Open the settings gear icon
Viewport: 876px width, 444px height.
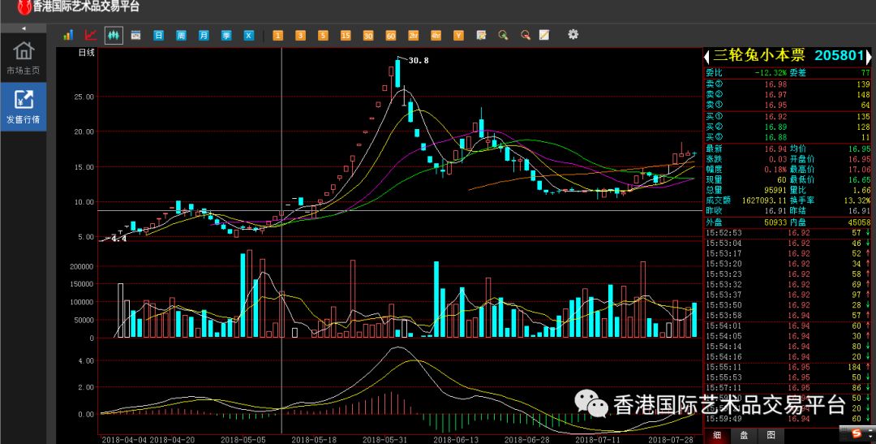pyautogui.click(x=573, y=34)
